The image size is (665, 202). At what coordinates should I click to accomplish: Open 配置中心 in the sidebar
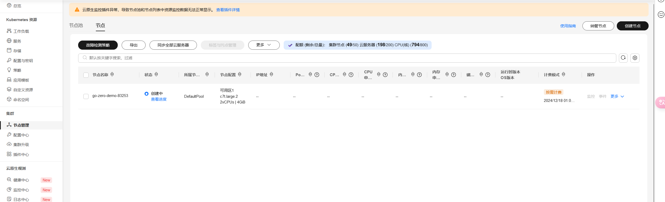pyautogui.click(x=21, y=135)
